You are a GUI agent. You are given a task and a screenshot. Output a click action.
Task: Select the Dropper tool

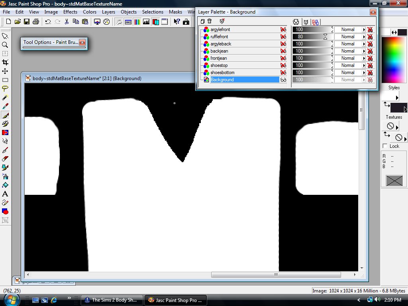pyautogui.click(x=5, y=106)
